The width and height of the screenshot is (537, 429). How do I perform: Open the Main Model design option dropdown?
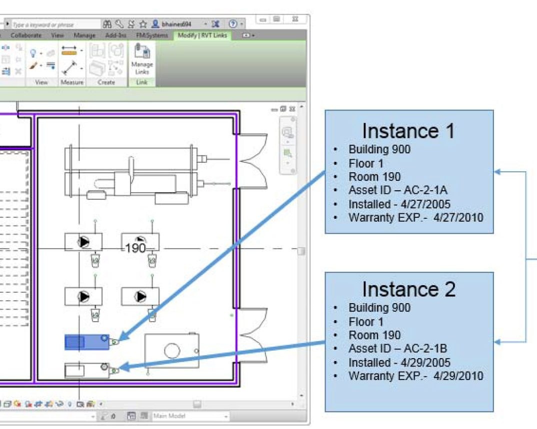pos(225,417)
